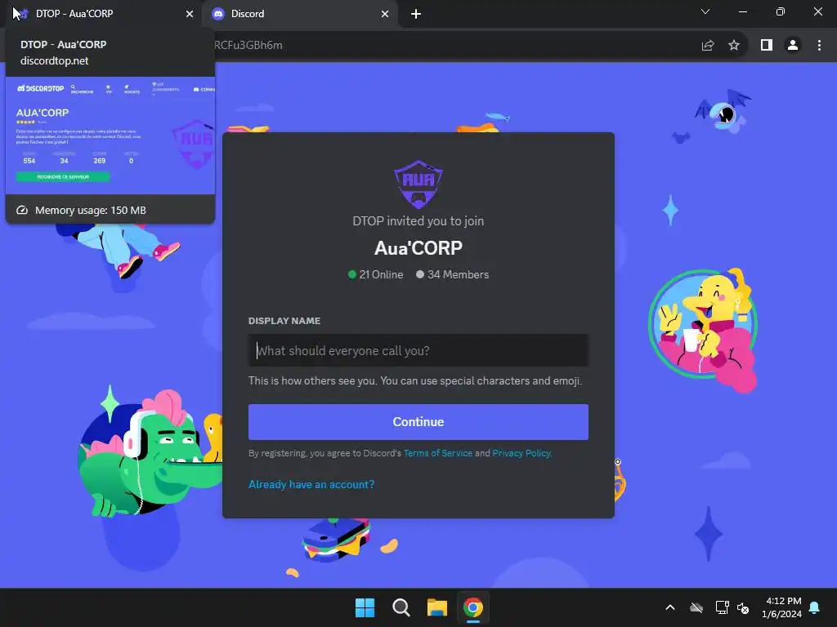Open File Explorer from the taskbar

[x=436, y=607]
